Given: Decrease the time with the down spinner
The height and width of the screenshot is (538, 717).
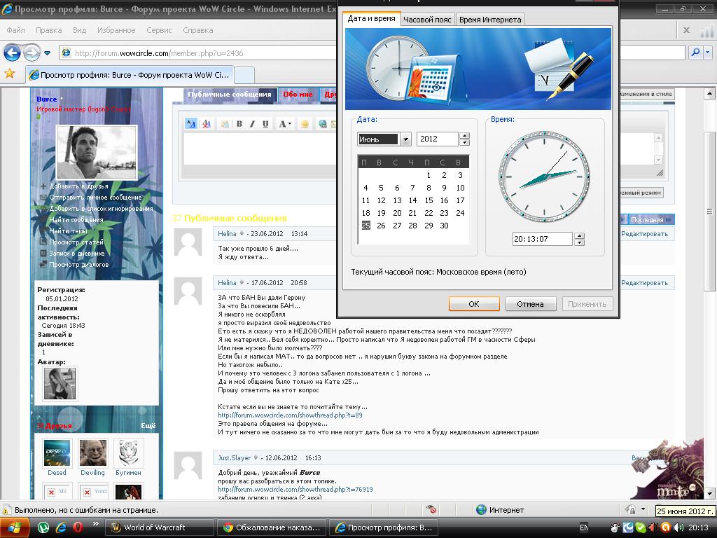Looking at the screenshot, I should pyautogui.click(x=579, y=242).
